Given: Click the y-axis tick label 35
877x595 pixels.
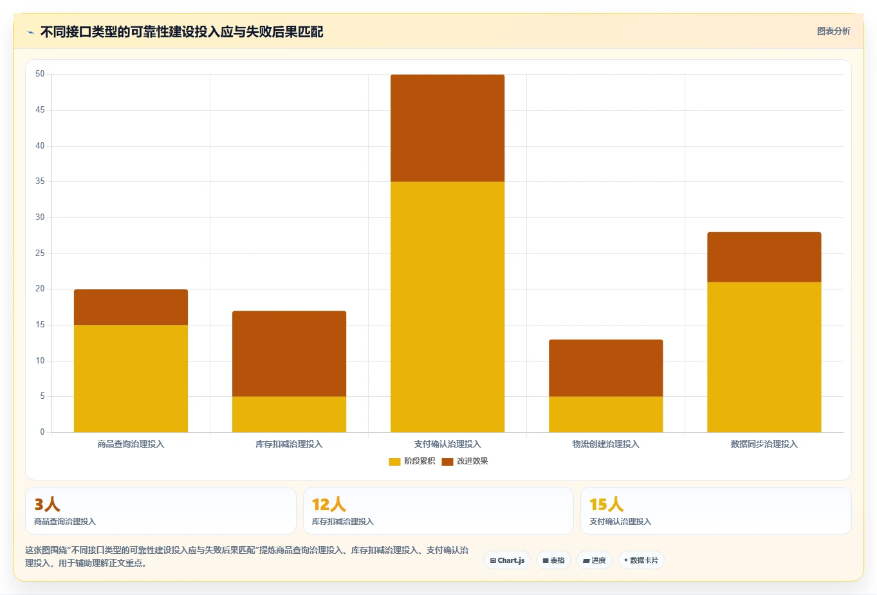Looking at the screenshot, I should coord(40,181).
